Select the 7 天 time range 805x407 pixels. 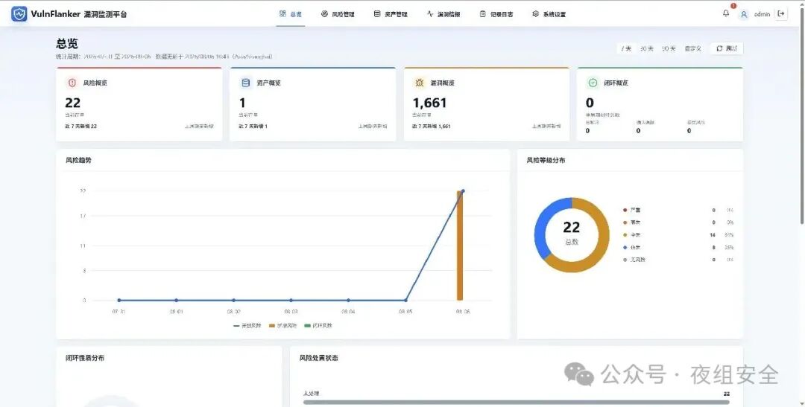626,48
